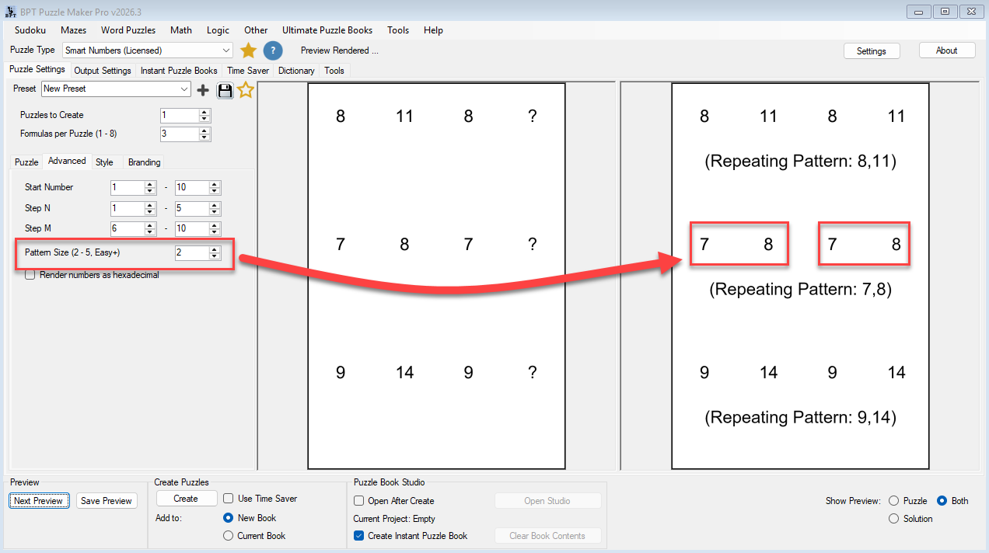
Task: Open the Mazes menu
Action: click(x=74, y=30)
